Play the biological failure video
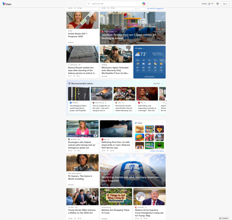 [79, 94]
